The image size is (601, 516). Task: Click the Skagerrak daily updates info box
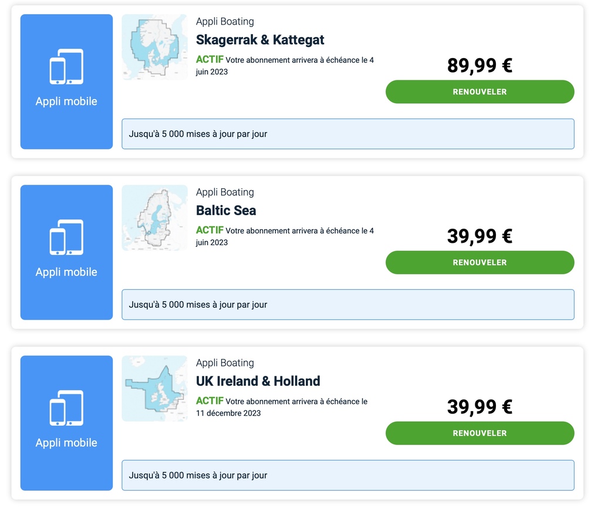point(348,134)
